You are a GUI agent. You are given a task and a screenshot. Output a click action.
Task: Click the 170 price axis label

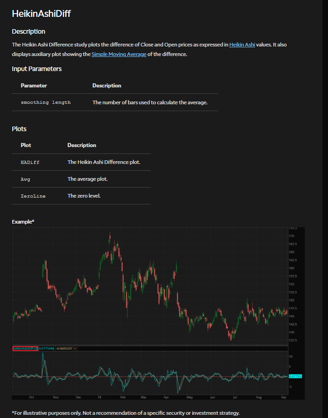click(x=292, y=236)
